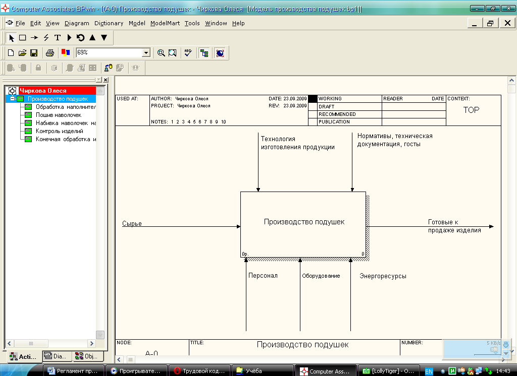Toggle the ModelMart toolbar globe button
The height and width of the screenshot is (376, 517).
click(x=220, y=53)
